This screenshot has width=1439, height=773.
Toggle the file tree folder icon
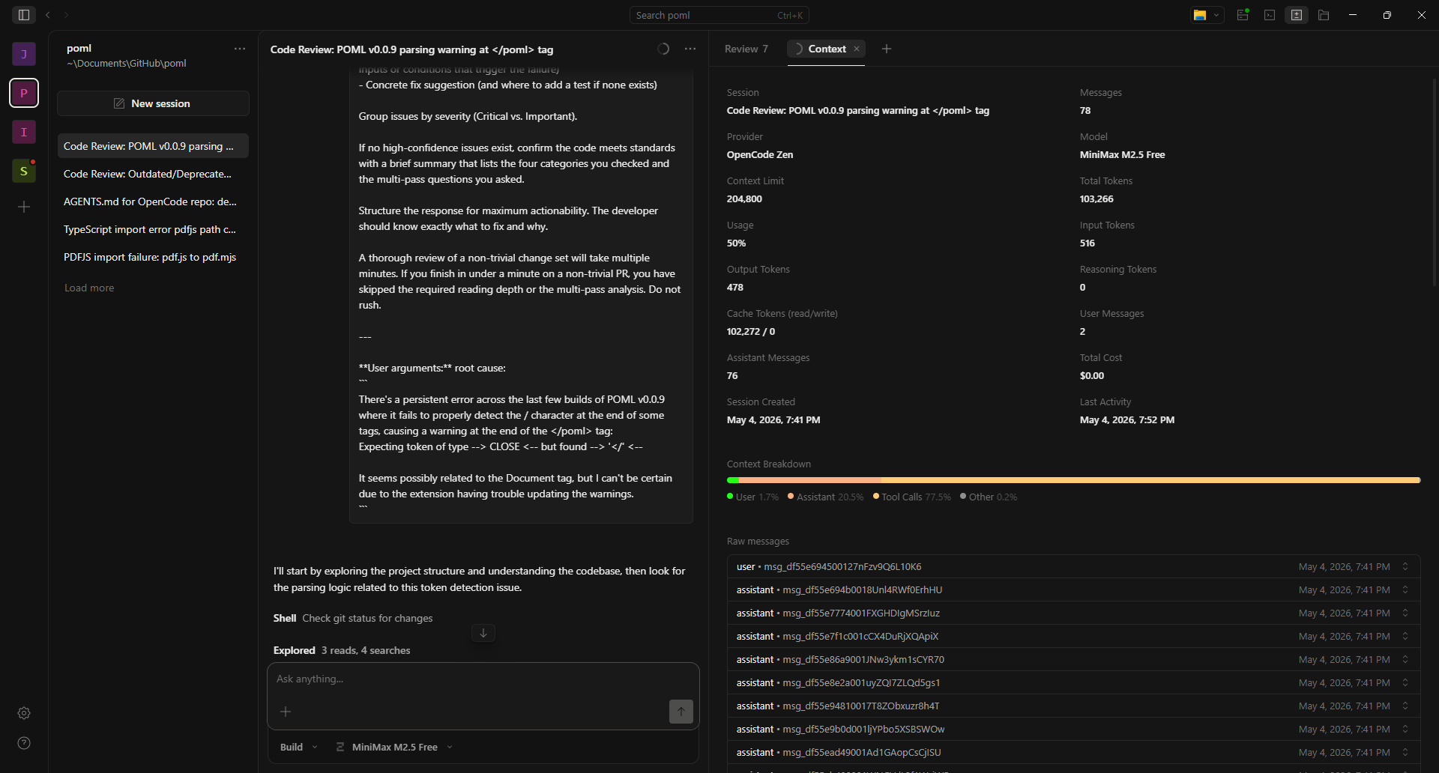(1324, 15)
